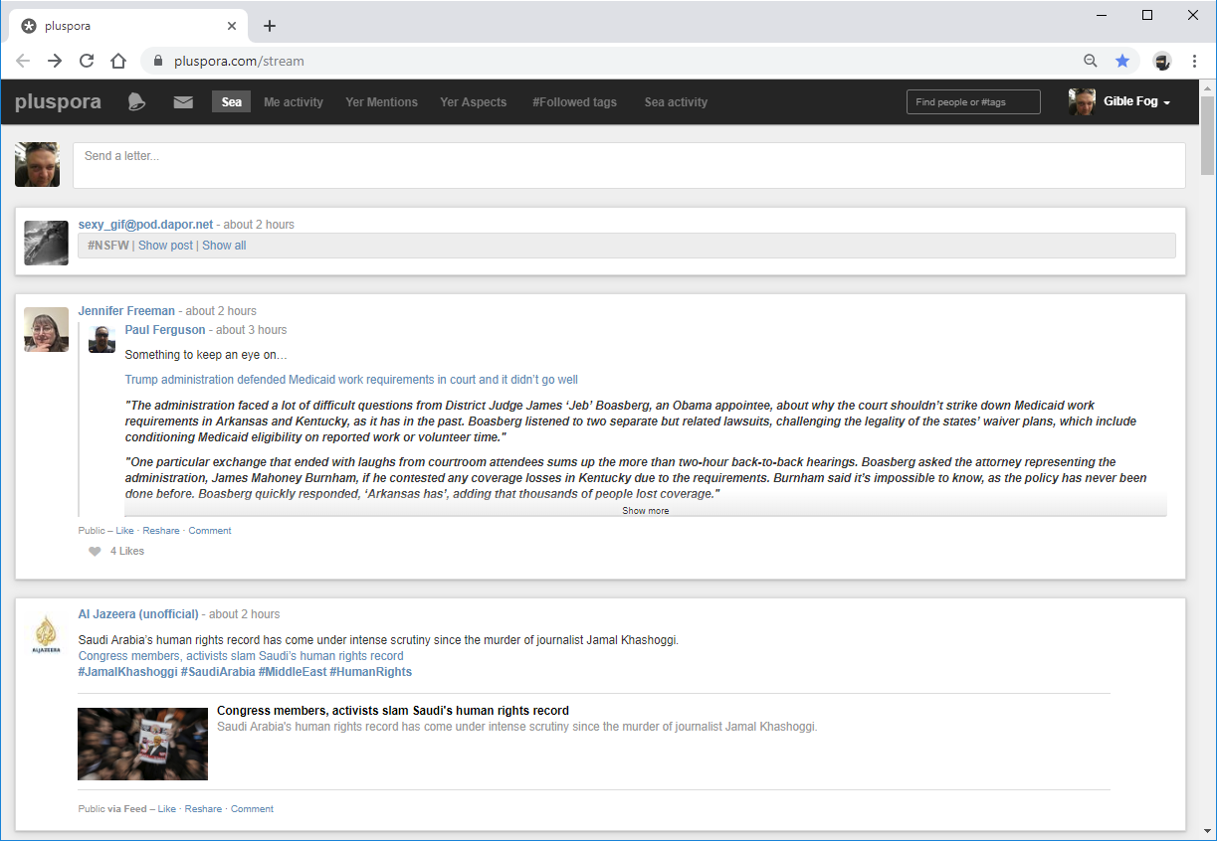Screen dimensions: 1217x841
Task: Open Sea activity tab
Action: click(676, 101)
